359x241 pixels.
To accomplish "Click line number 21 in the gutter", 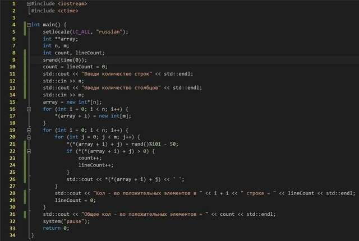I will coord(12,144).
